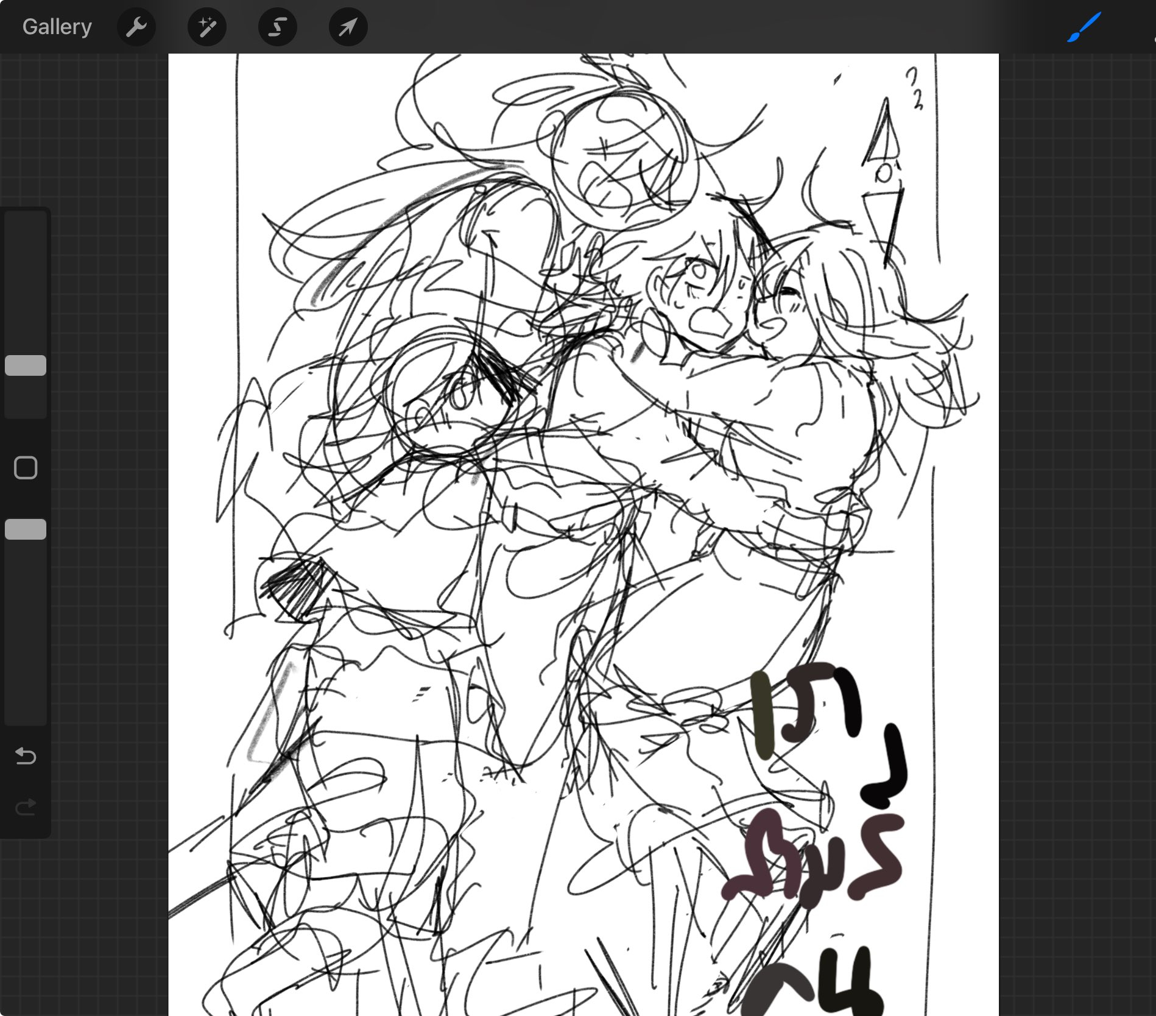Screen dimensions: 1156x1016
Task: Tap the redo arrow
Action: tap(26, 808)
